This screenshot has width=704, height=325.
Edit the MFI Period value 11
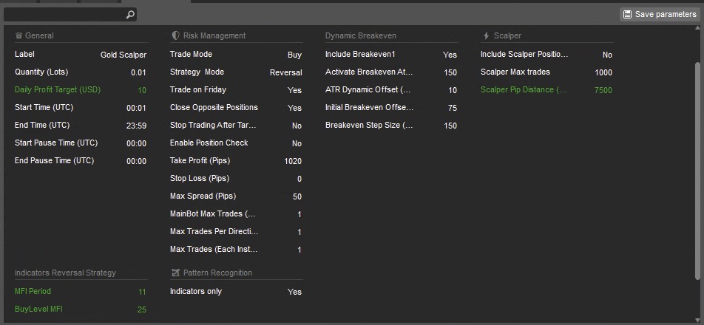[142, 292]
